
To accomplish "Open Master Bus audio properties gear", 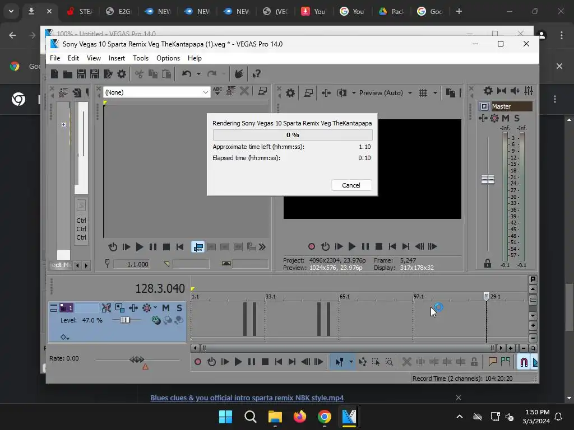I will 488,91.
